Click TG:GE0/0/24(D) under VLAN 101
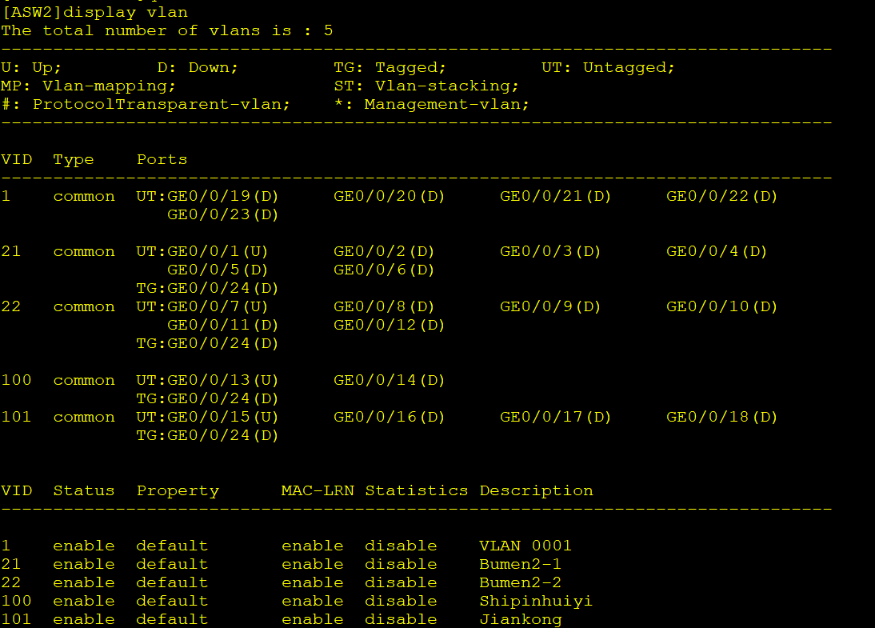875x628 pixels. [207, 436]
